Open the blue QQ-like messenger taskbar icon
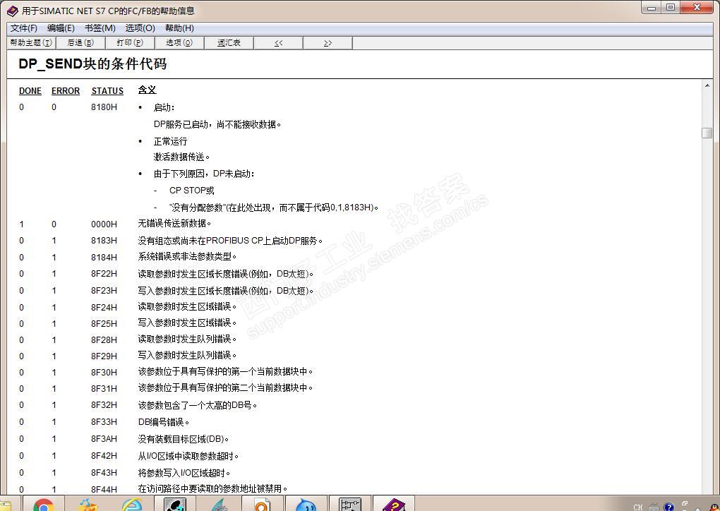The image size is (720, 511). (x=306, y=504)
